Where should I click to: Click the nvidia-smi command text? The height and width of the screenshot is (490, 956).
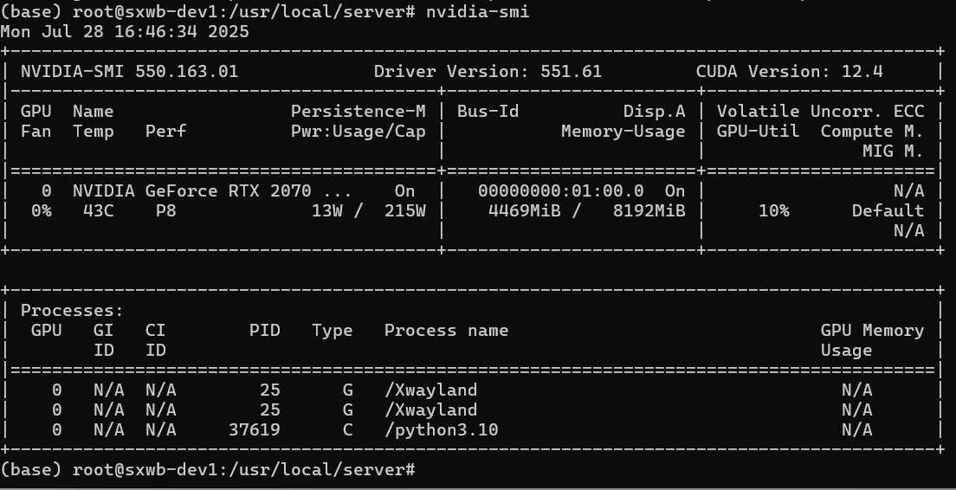tap(477, 11)
